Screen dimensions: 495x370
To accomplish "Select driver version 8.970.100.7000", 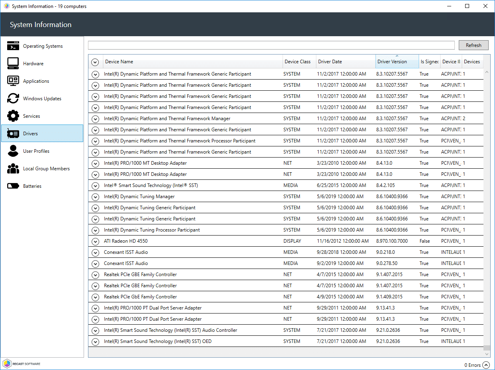I will click(392, 241).
